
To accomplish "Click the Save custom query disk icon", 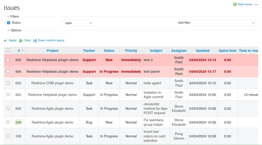I will [35, 41].
